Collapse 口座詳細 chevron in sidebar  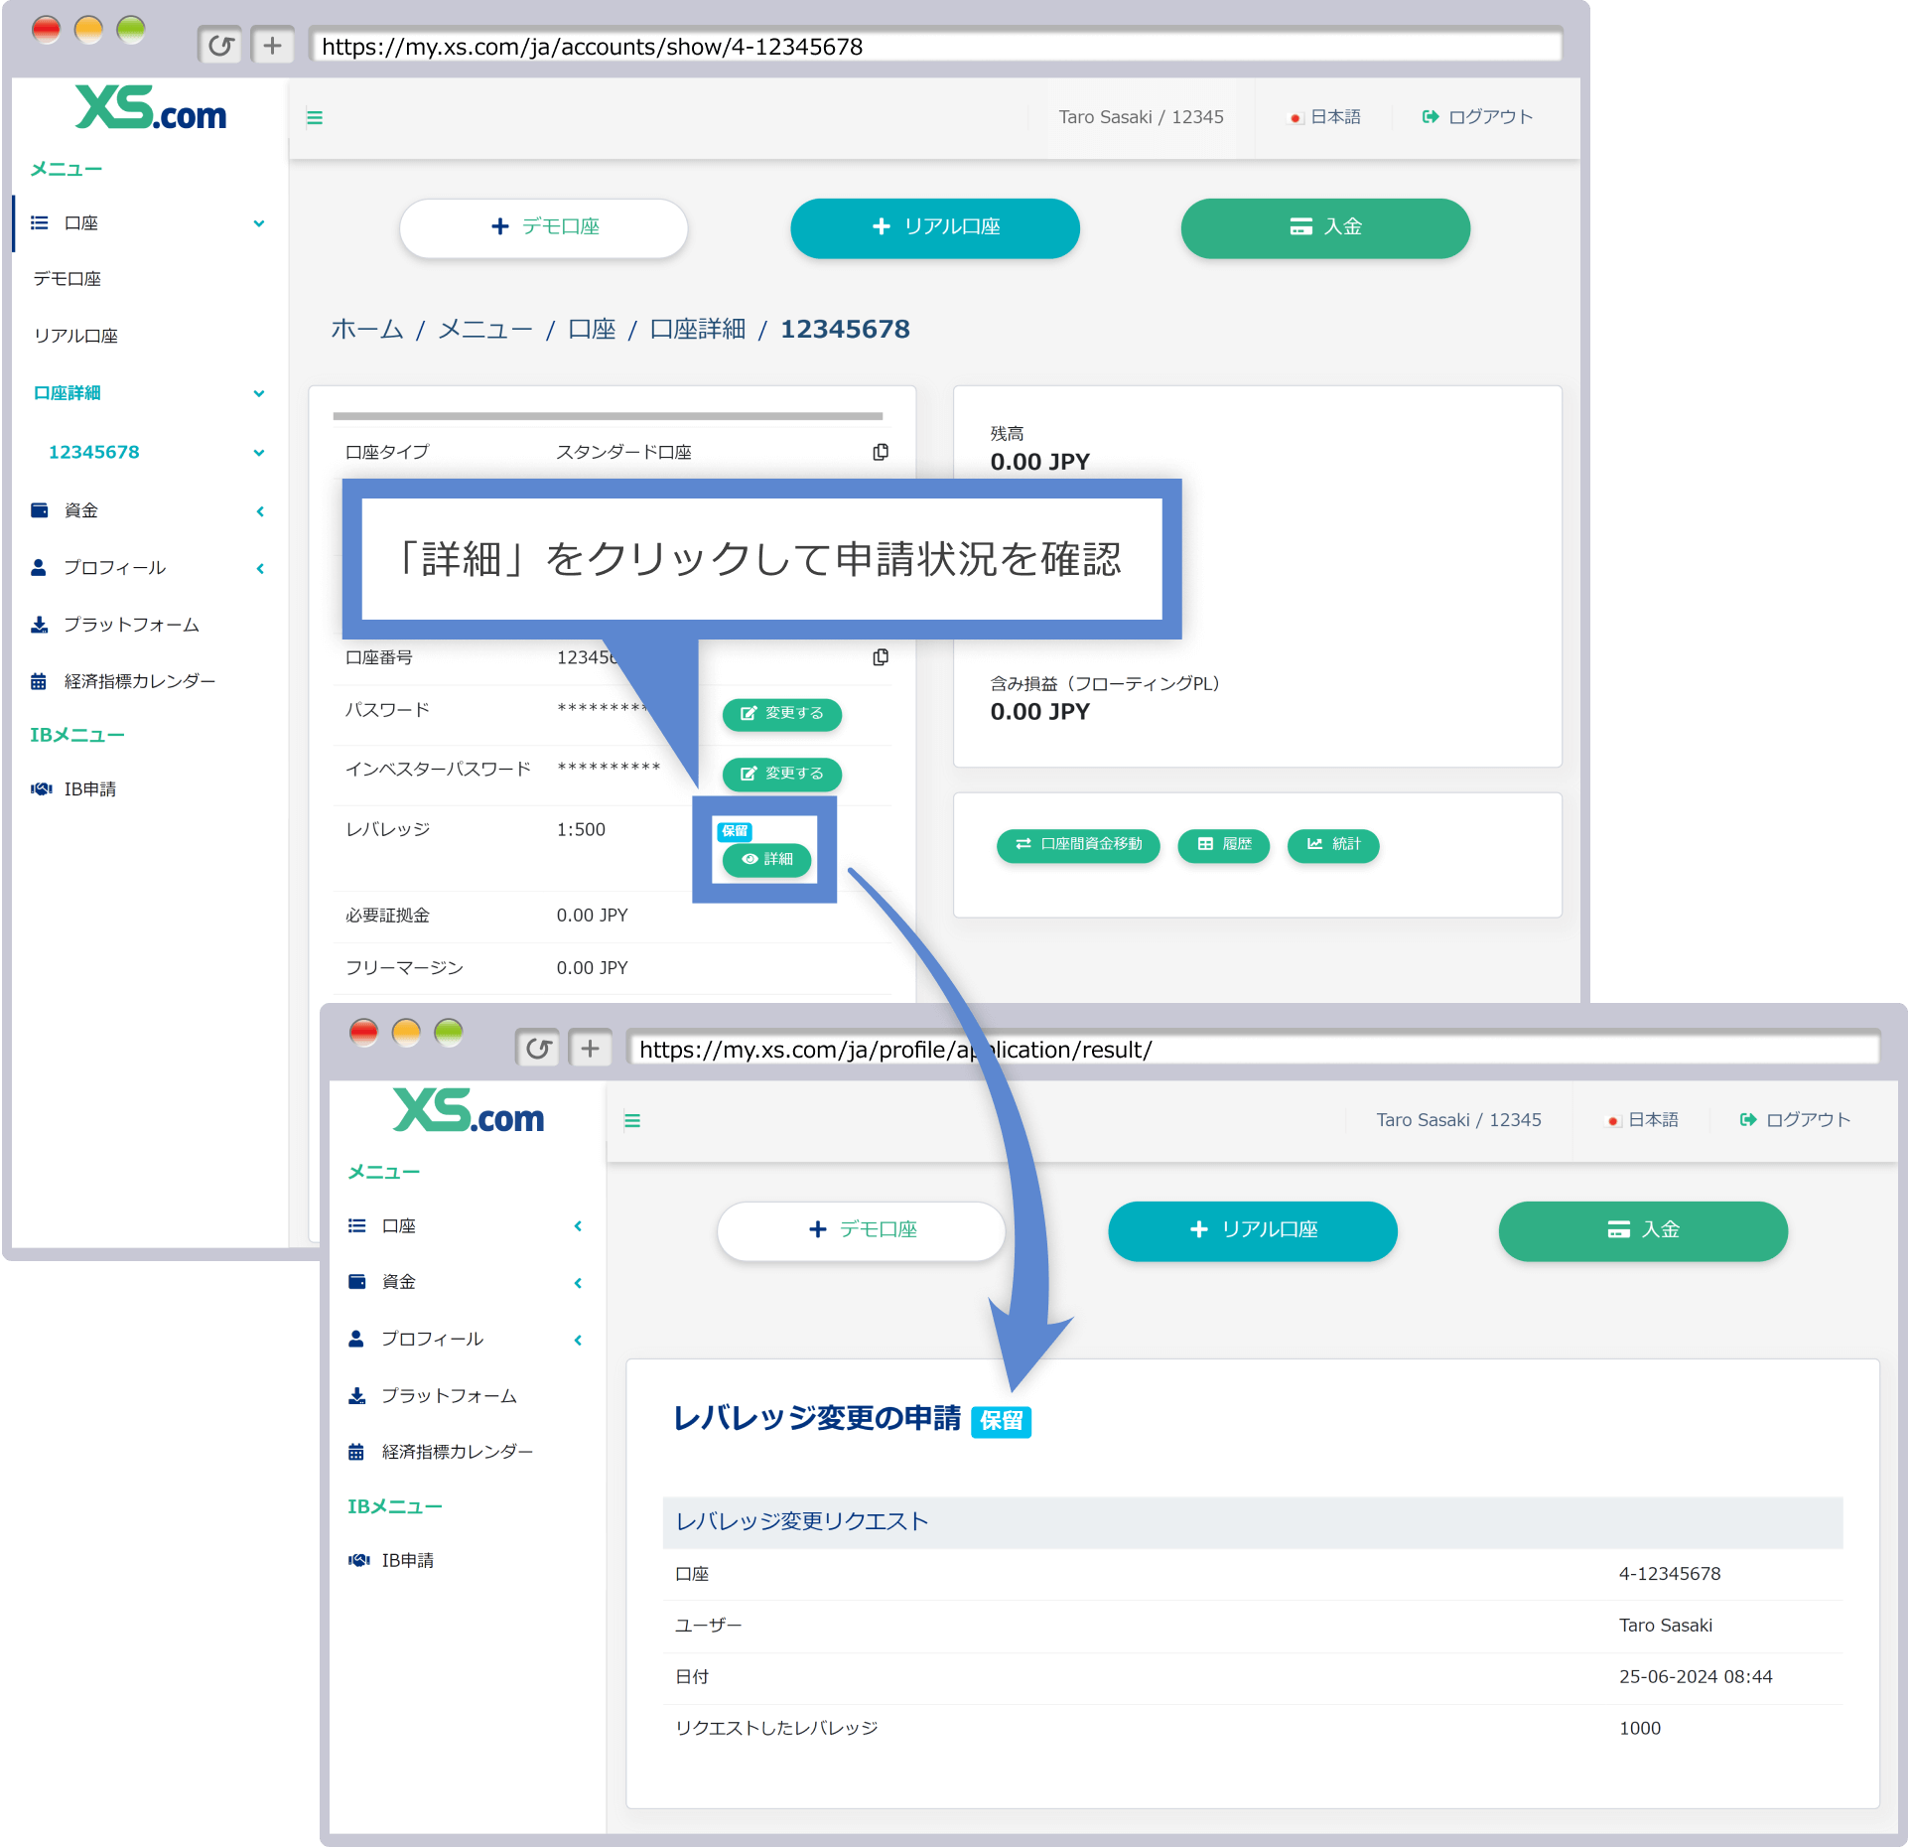pyautogui.click(x=259, y=393)
